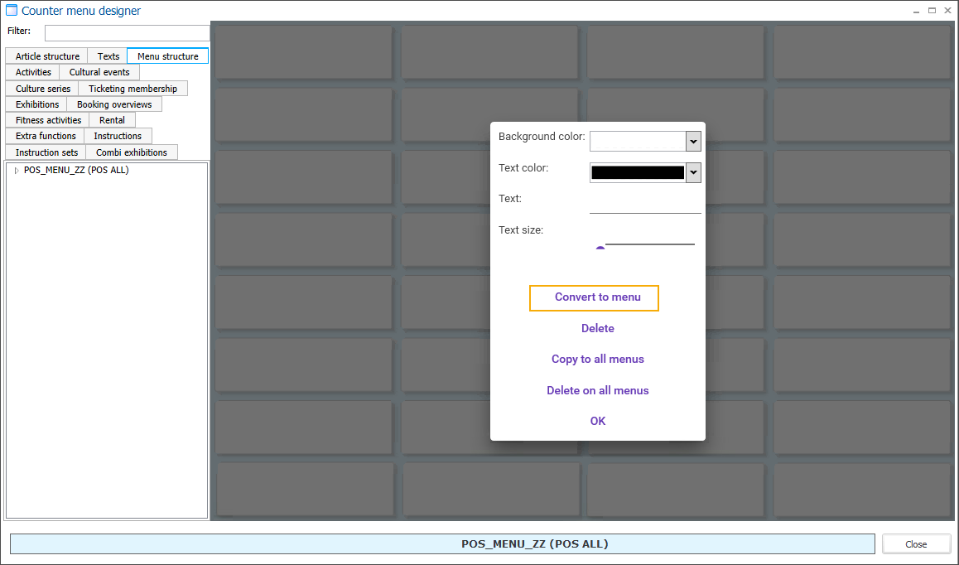This screenshot has width=959, height=565.
Task: Confirm with the OK button
Action: pyautogui.click(x=597, y=421)
